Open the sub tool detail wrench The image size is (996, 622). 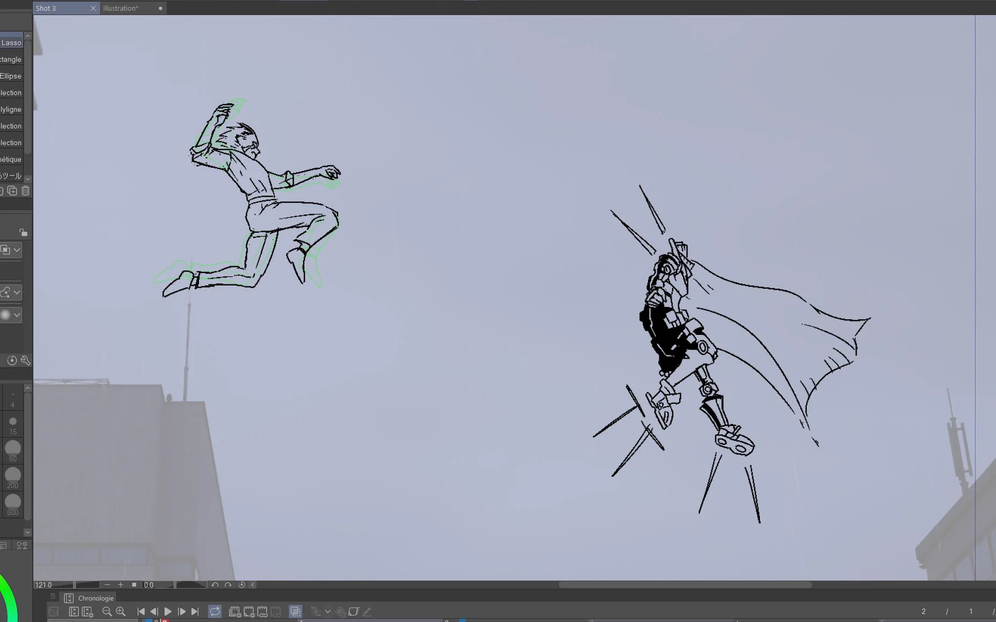click(25, 360)
